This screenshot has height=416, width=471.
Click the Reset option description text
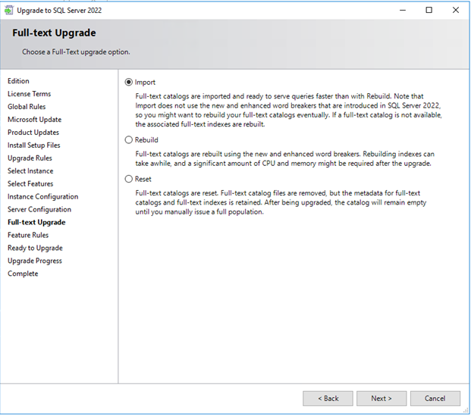point(281,202)
